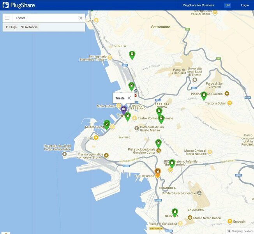Select green charger pin near IRCCS Burlo Garofolo

tap(172, 163)
